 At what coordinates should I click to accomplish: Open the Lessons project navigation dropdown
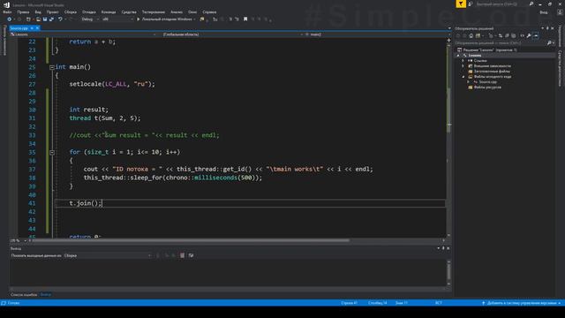tap(83, 34)
